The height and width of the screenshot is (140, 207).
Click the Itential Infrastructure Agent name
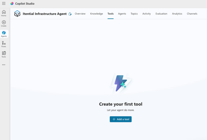pyautogui.click(x=45, y=14)
